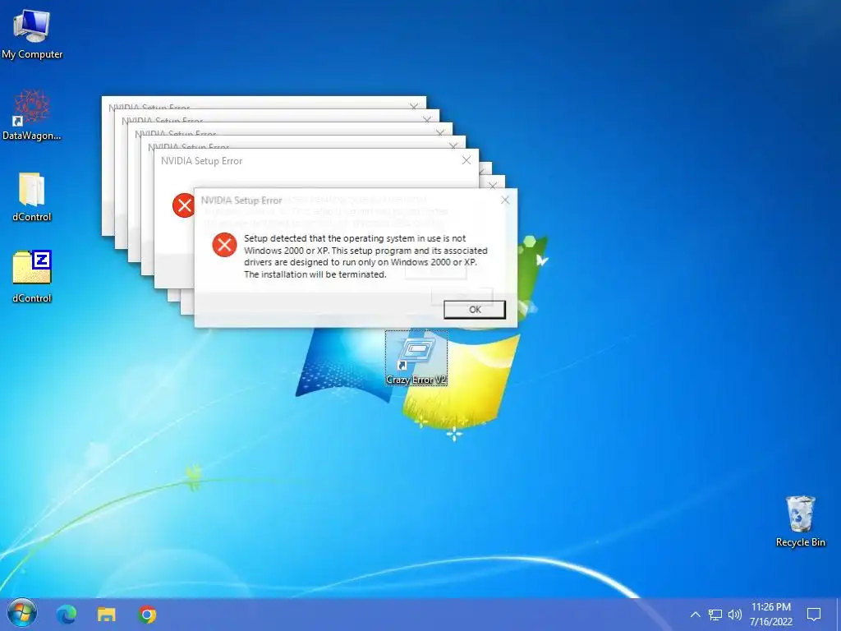The width and height of the screenshot is (841, 631).
Task: Close the second NVIDIA Setup Error window
Action: (466, 160)
